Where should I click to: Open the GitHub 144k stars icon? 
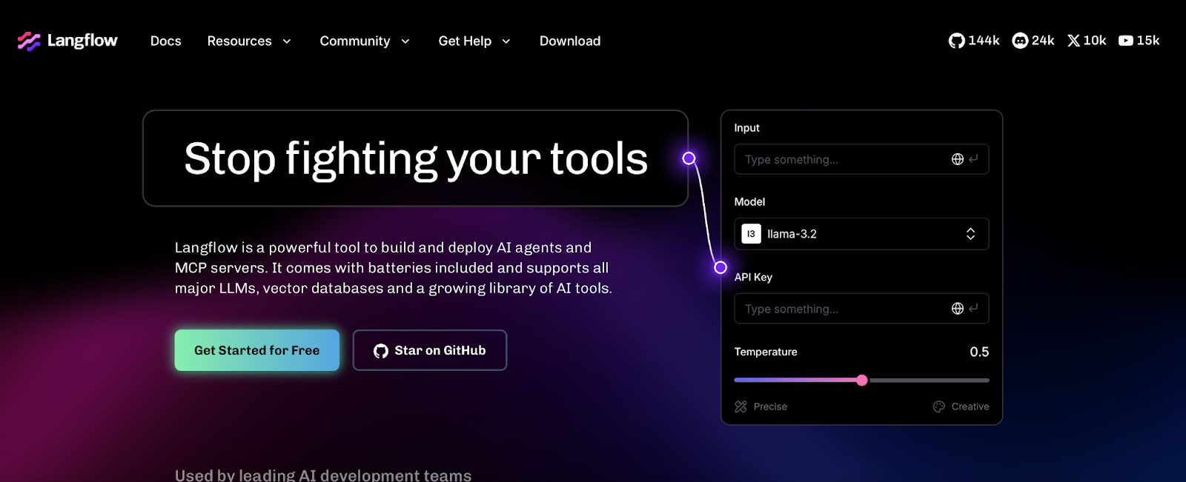pos(956,41)
